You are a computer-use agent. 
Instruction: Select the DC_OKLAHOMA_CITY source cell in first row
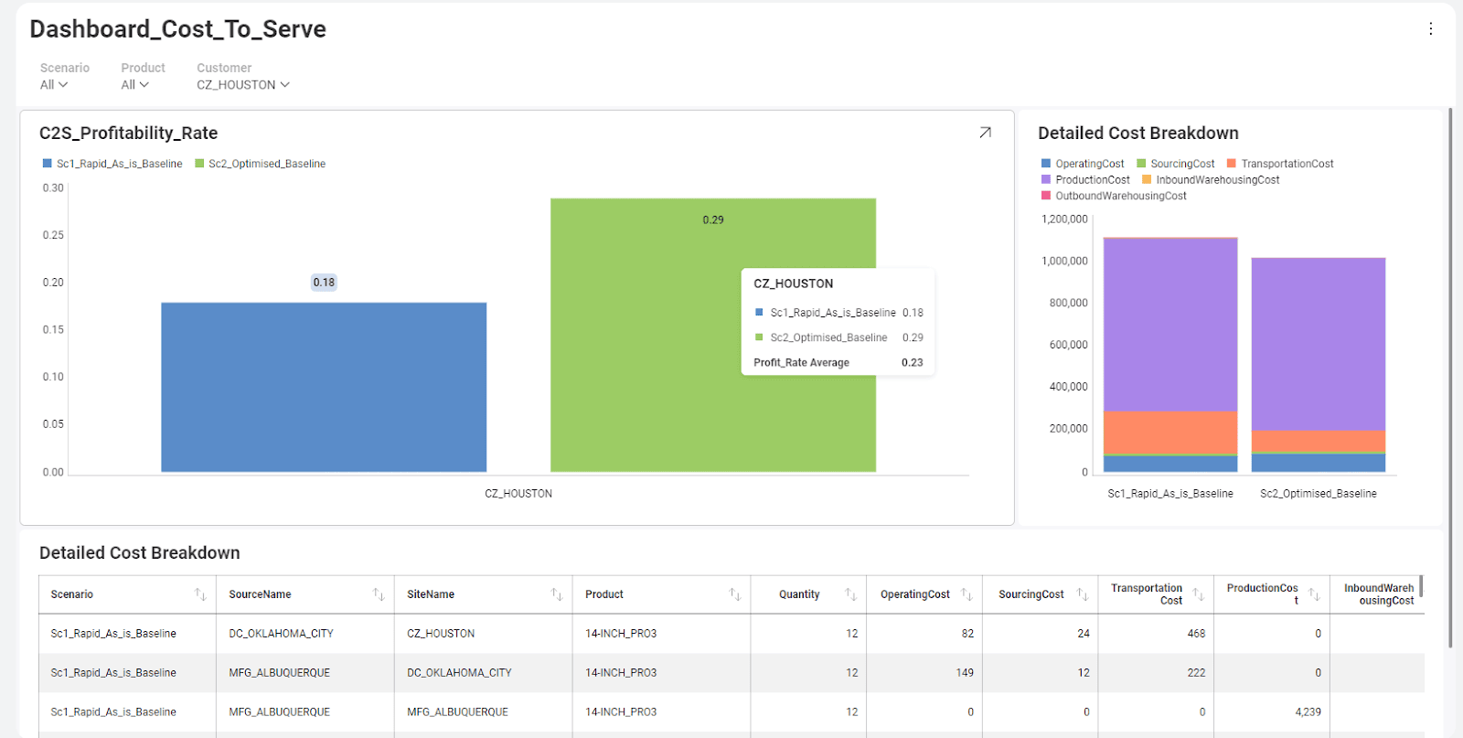(281, 634)
